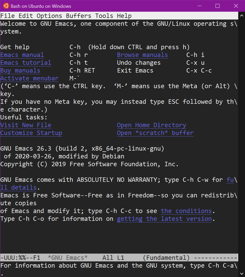Click the 'GNU Emacs 26.3' version line
Screen dimensions: 245x277
[82, 149]
